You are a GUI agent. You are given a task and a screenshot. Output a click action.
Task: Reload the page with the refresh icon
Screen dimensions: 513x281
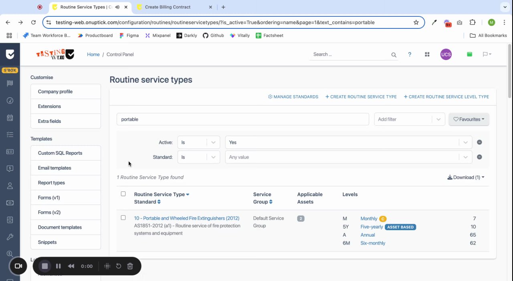[33, 22]
